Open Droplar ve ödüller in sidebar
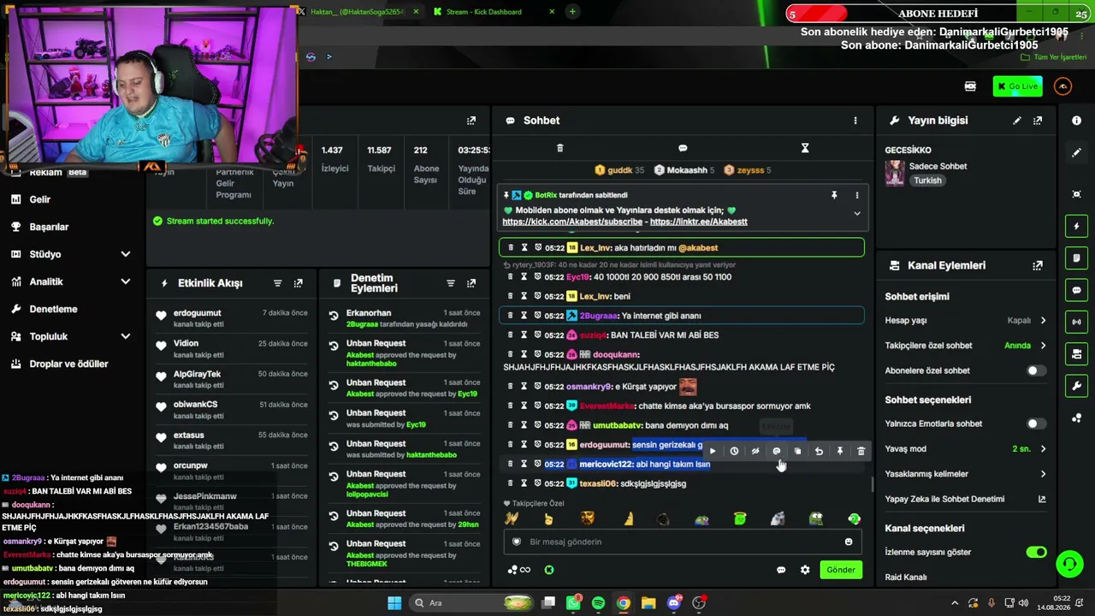Viewport: 1095px width, 616px height. tap(70, 364)
